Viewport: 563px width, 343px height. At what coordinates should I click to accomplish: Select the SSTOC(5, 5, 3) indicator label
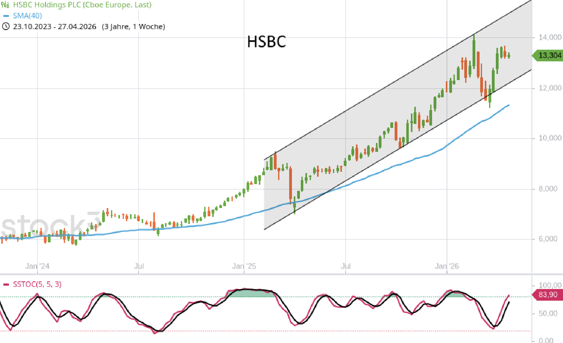(37, 285)
